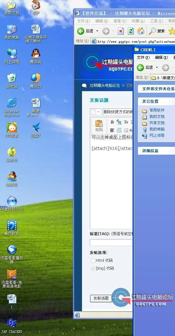Open the 文件(F) menu in CHENLI window
175x336 pixels.
143,58
